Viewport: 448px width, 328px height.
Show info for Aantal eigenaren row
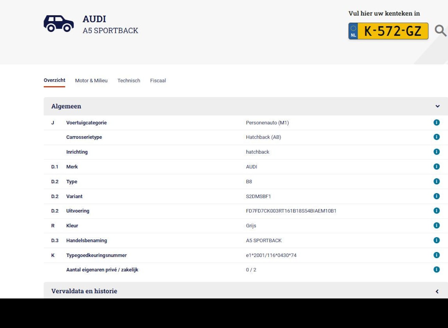[x=436, y=270]
